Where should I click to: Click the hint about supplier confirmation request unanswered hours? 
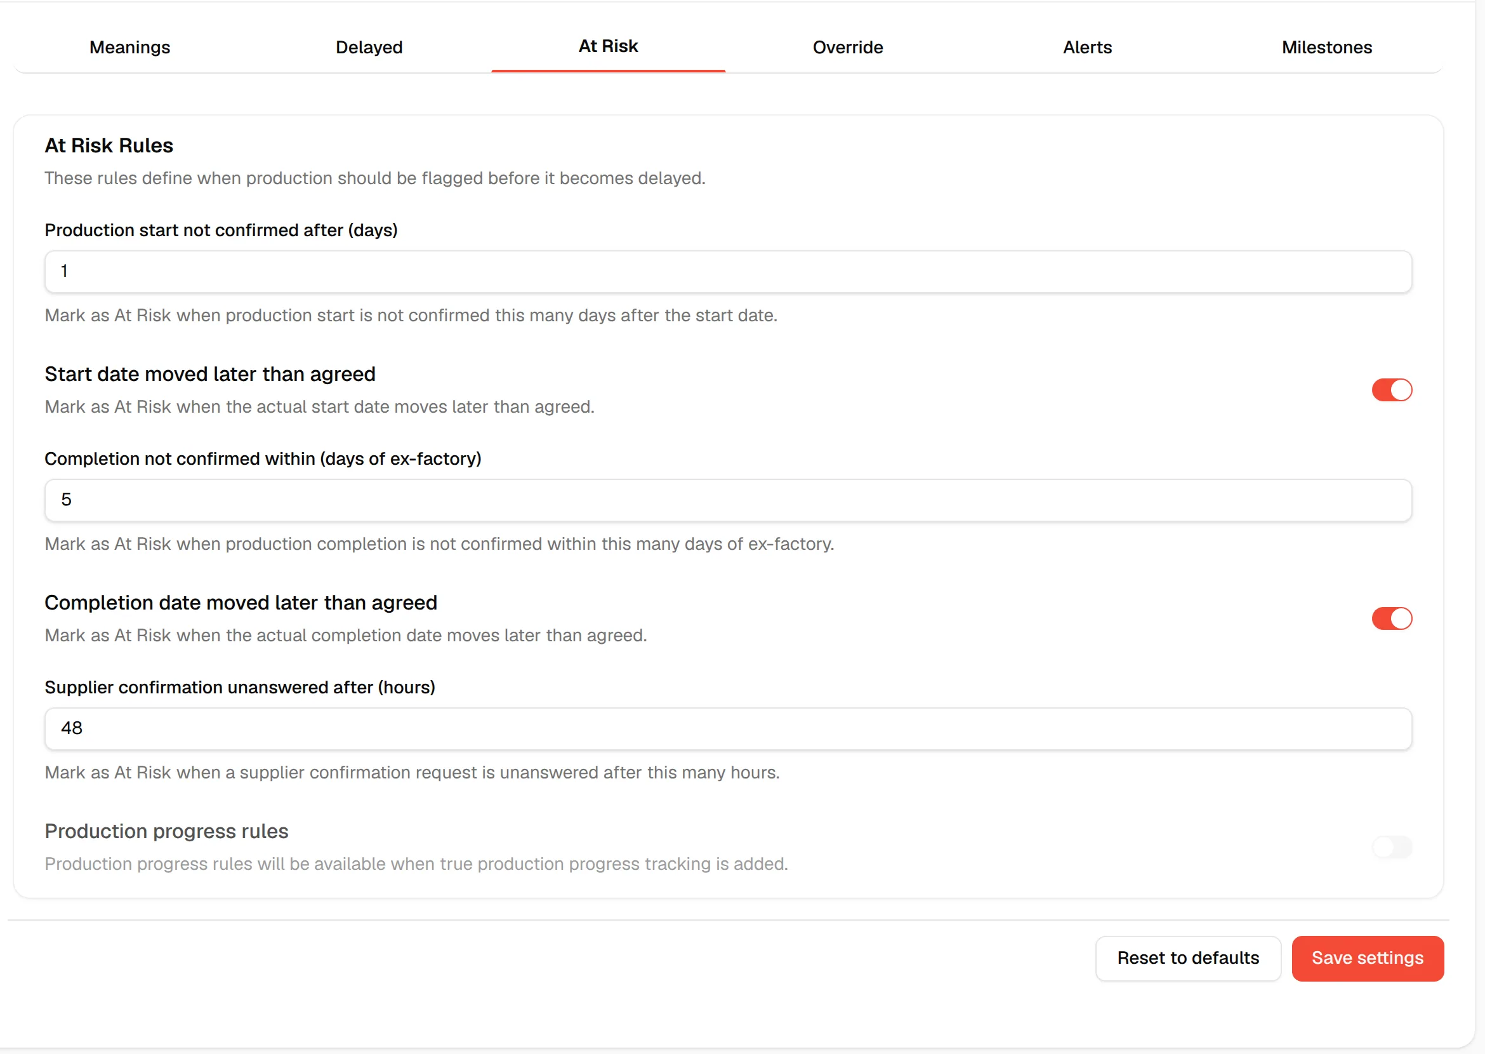[x=412, y=772]
